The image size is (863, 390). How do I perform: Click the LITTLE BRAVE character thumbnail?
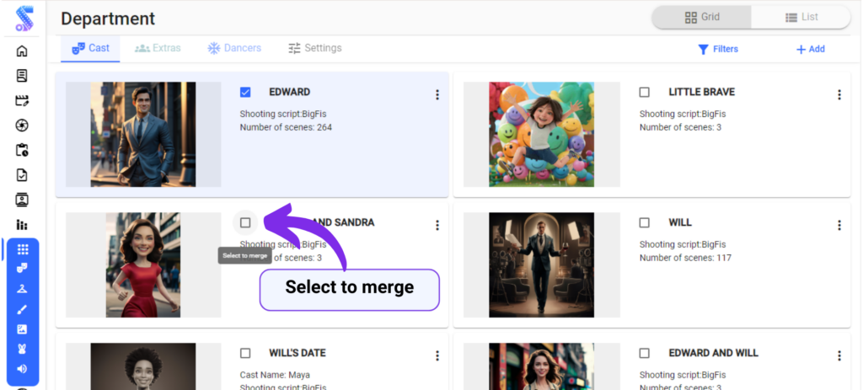(x=541, y=135)
